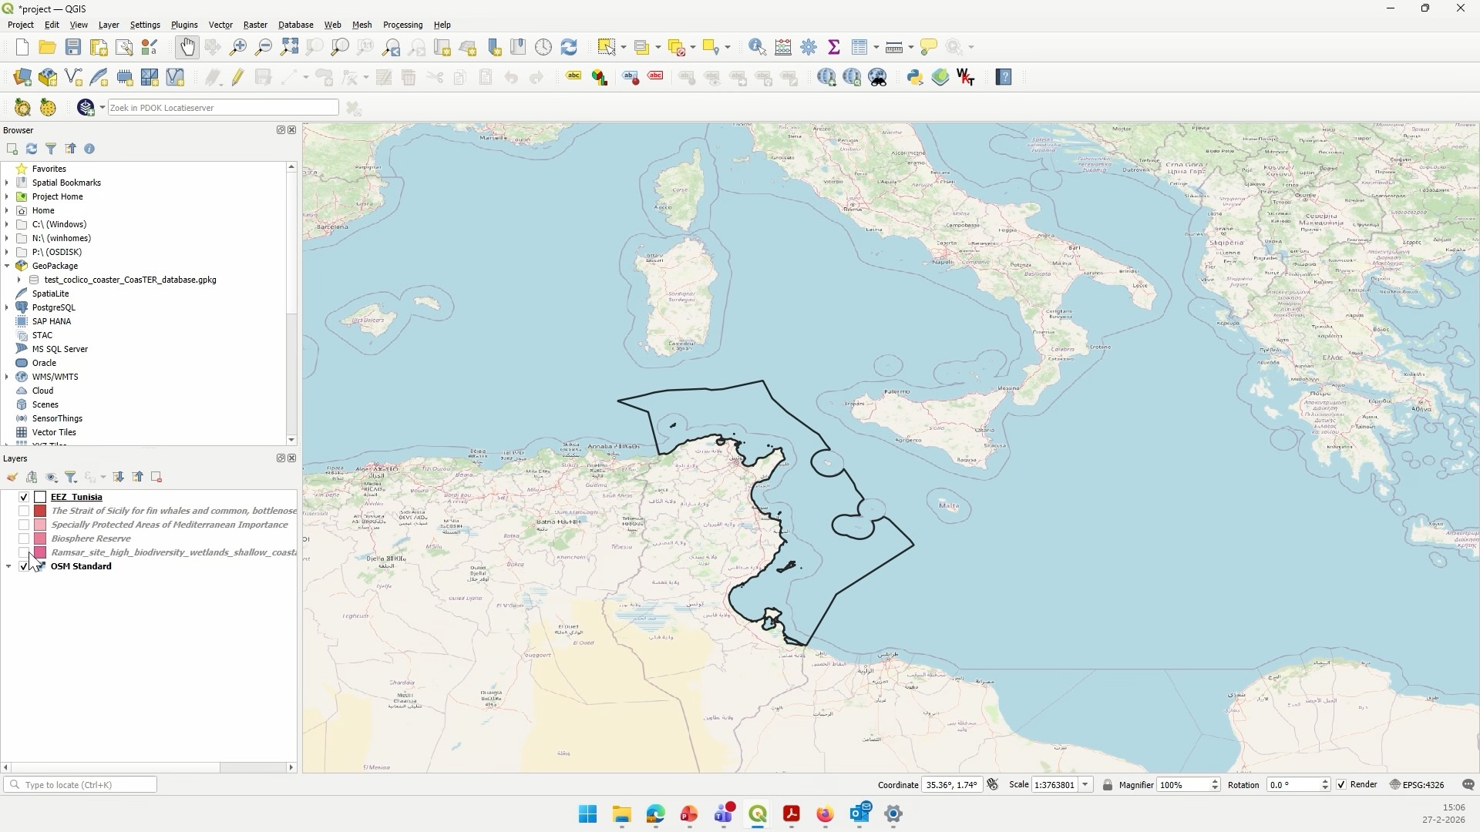Click the Zoom Full extent icon

click(289, 48)
